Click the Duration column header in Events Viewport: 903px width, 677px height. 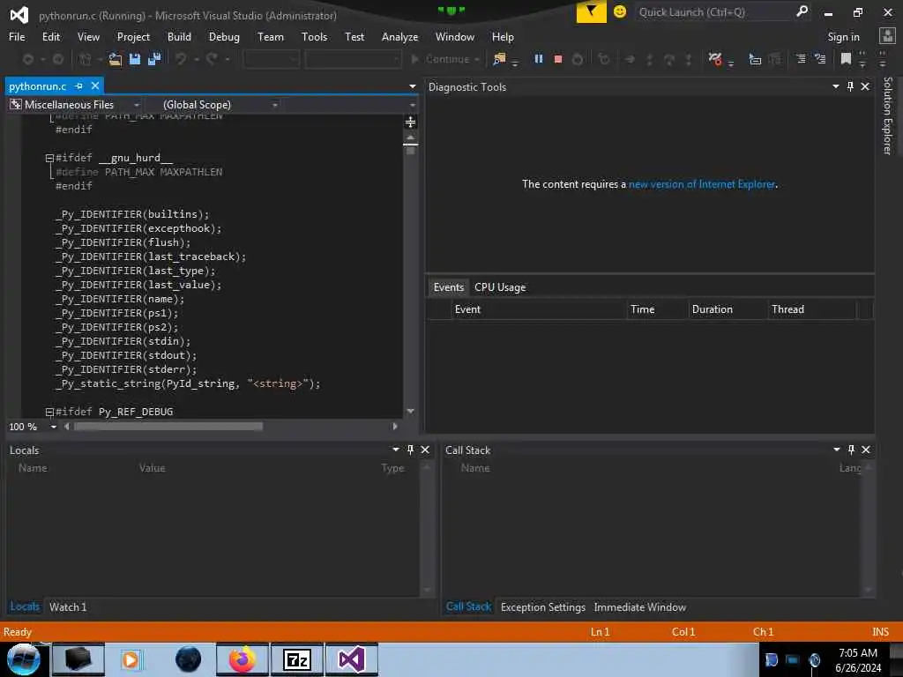coord(728,309)
